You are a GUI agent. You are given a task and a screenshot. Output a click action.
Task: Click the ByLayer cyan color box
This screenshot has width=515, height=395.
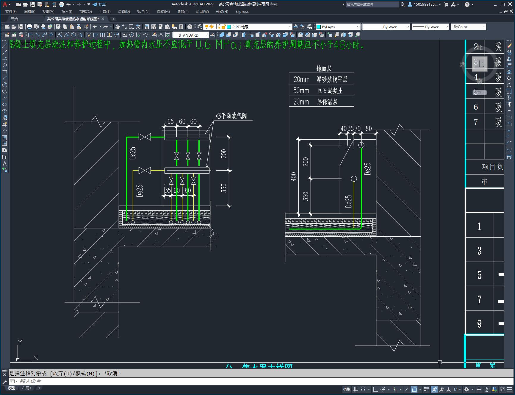[x=319, y=27]
